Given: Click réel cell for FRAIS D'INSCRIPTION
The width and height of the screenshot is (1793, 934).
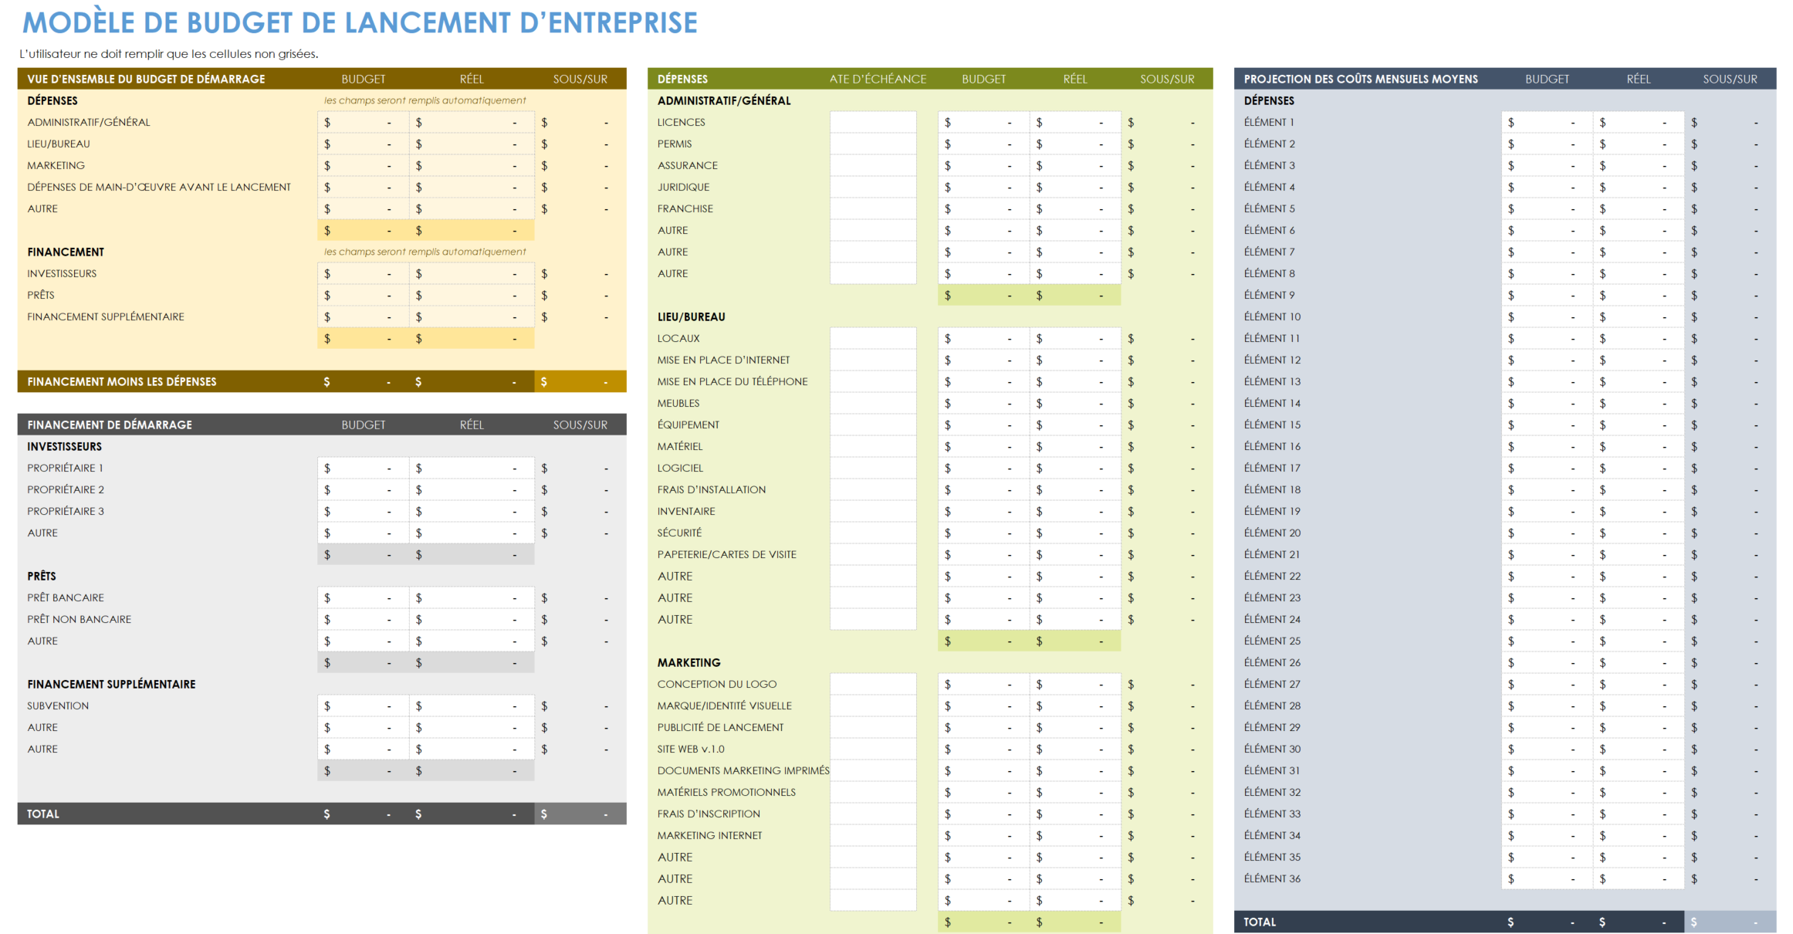Looking at the screenshot, I should pos(1075,814).
